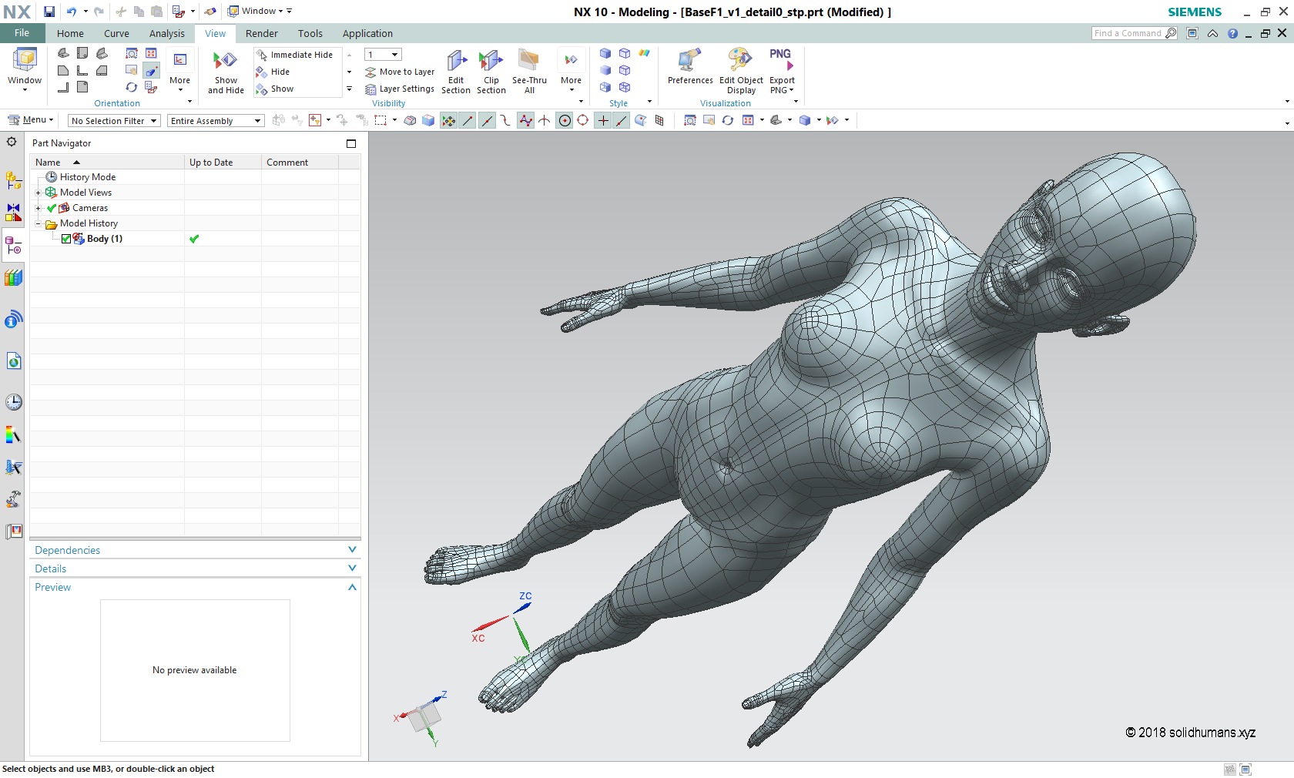The image size is (1294, 778).
Task: Click the Export PNG icon
Action: click(781, 61)
